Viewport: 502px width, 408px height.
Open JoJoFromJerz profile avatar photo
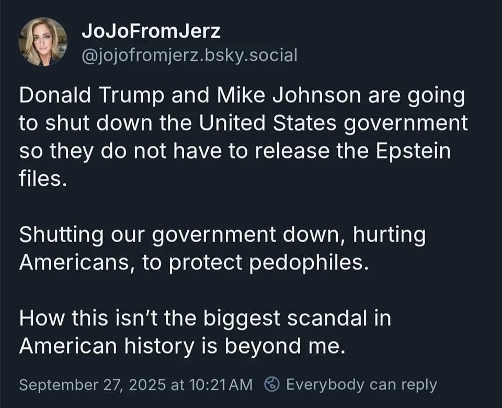point(43,42)
